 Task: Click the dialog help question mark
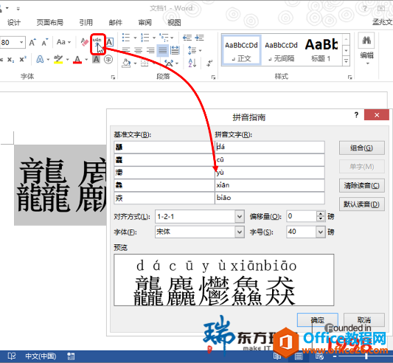[x=356, y=115]
